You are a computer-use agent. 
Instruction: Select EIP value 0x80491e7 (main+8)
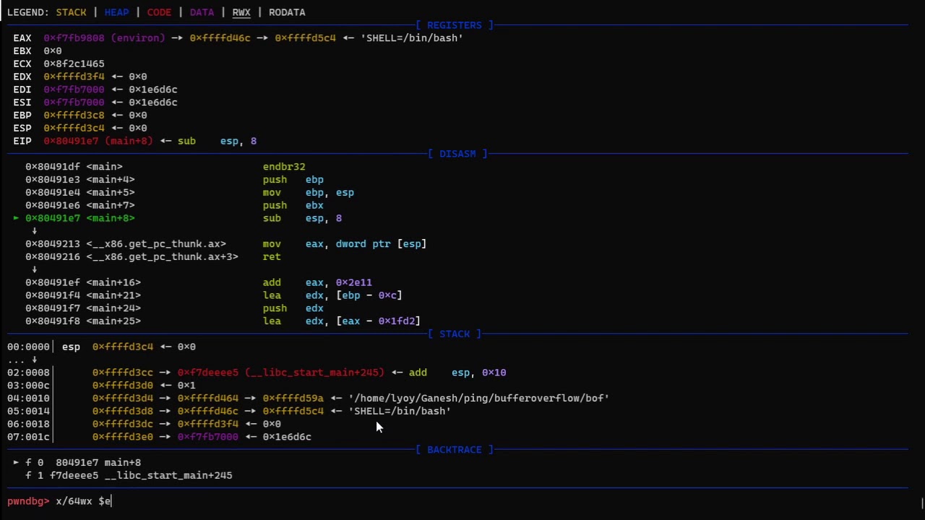pyautogui.click(x=98, y=141)
